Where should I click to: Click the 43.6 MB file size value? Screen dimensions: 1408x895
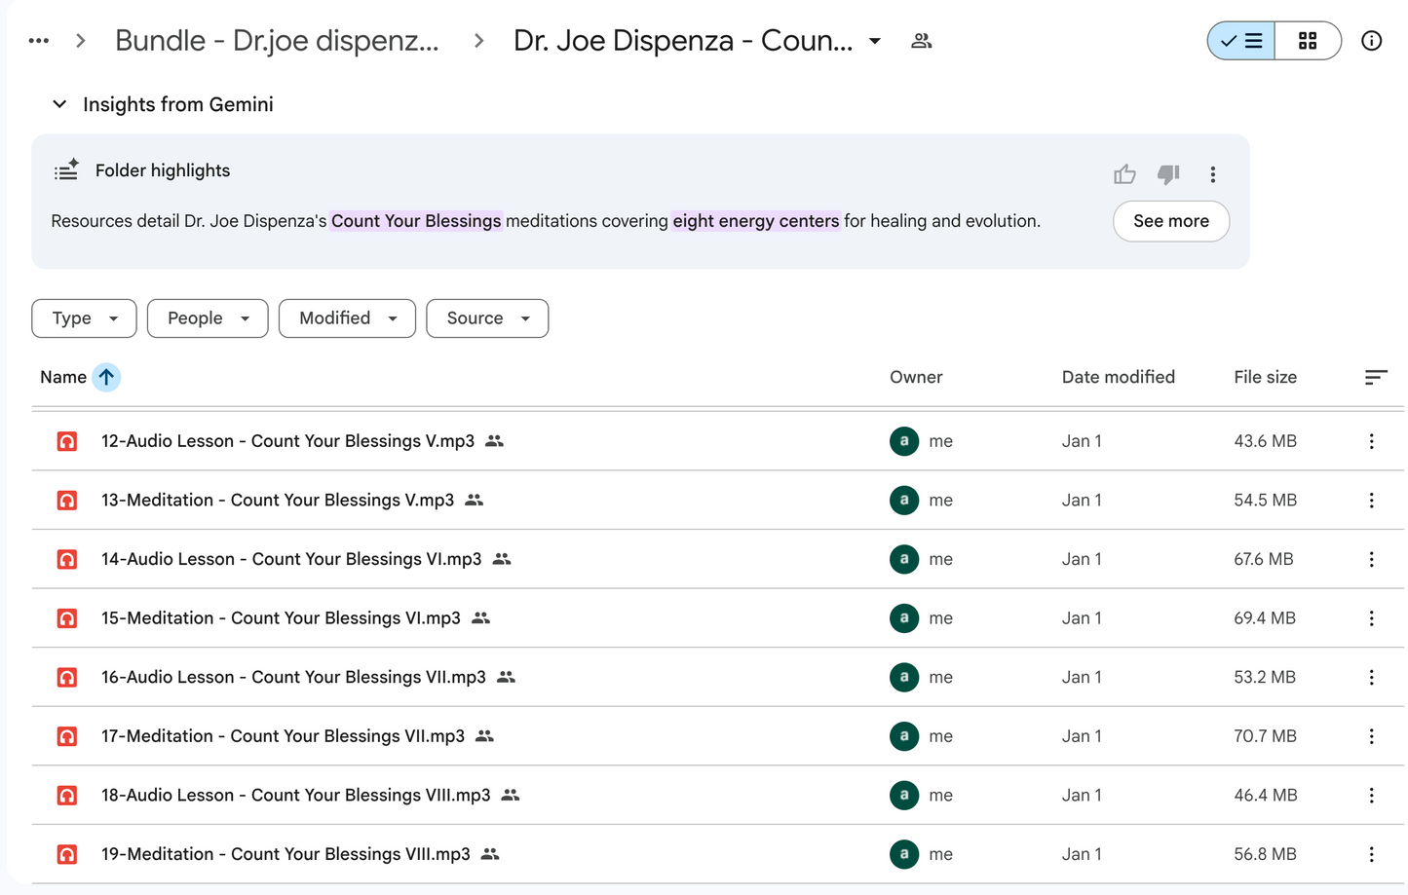(x=1265, y=441)
